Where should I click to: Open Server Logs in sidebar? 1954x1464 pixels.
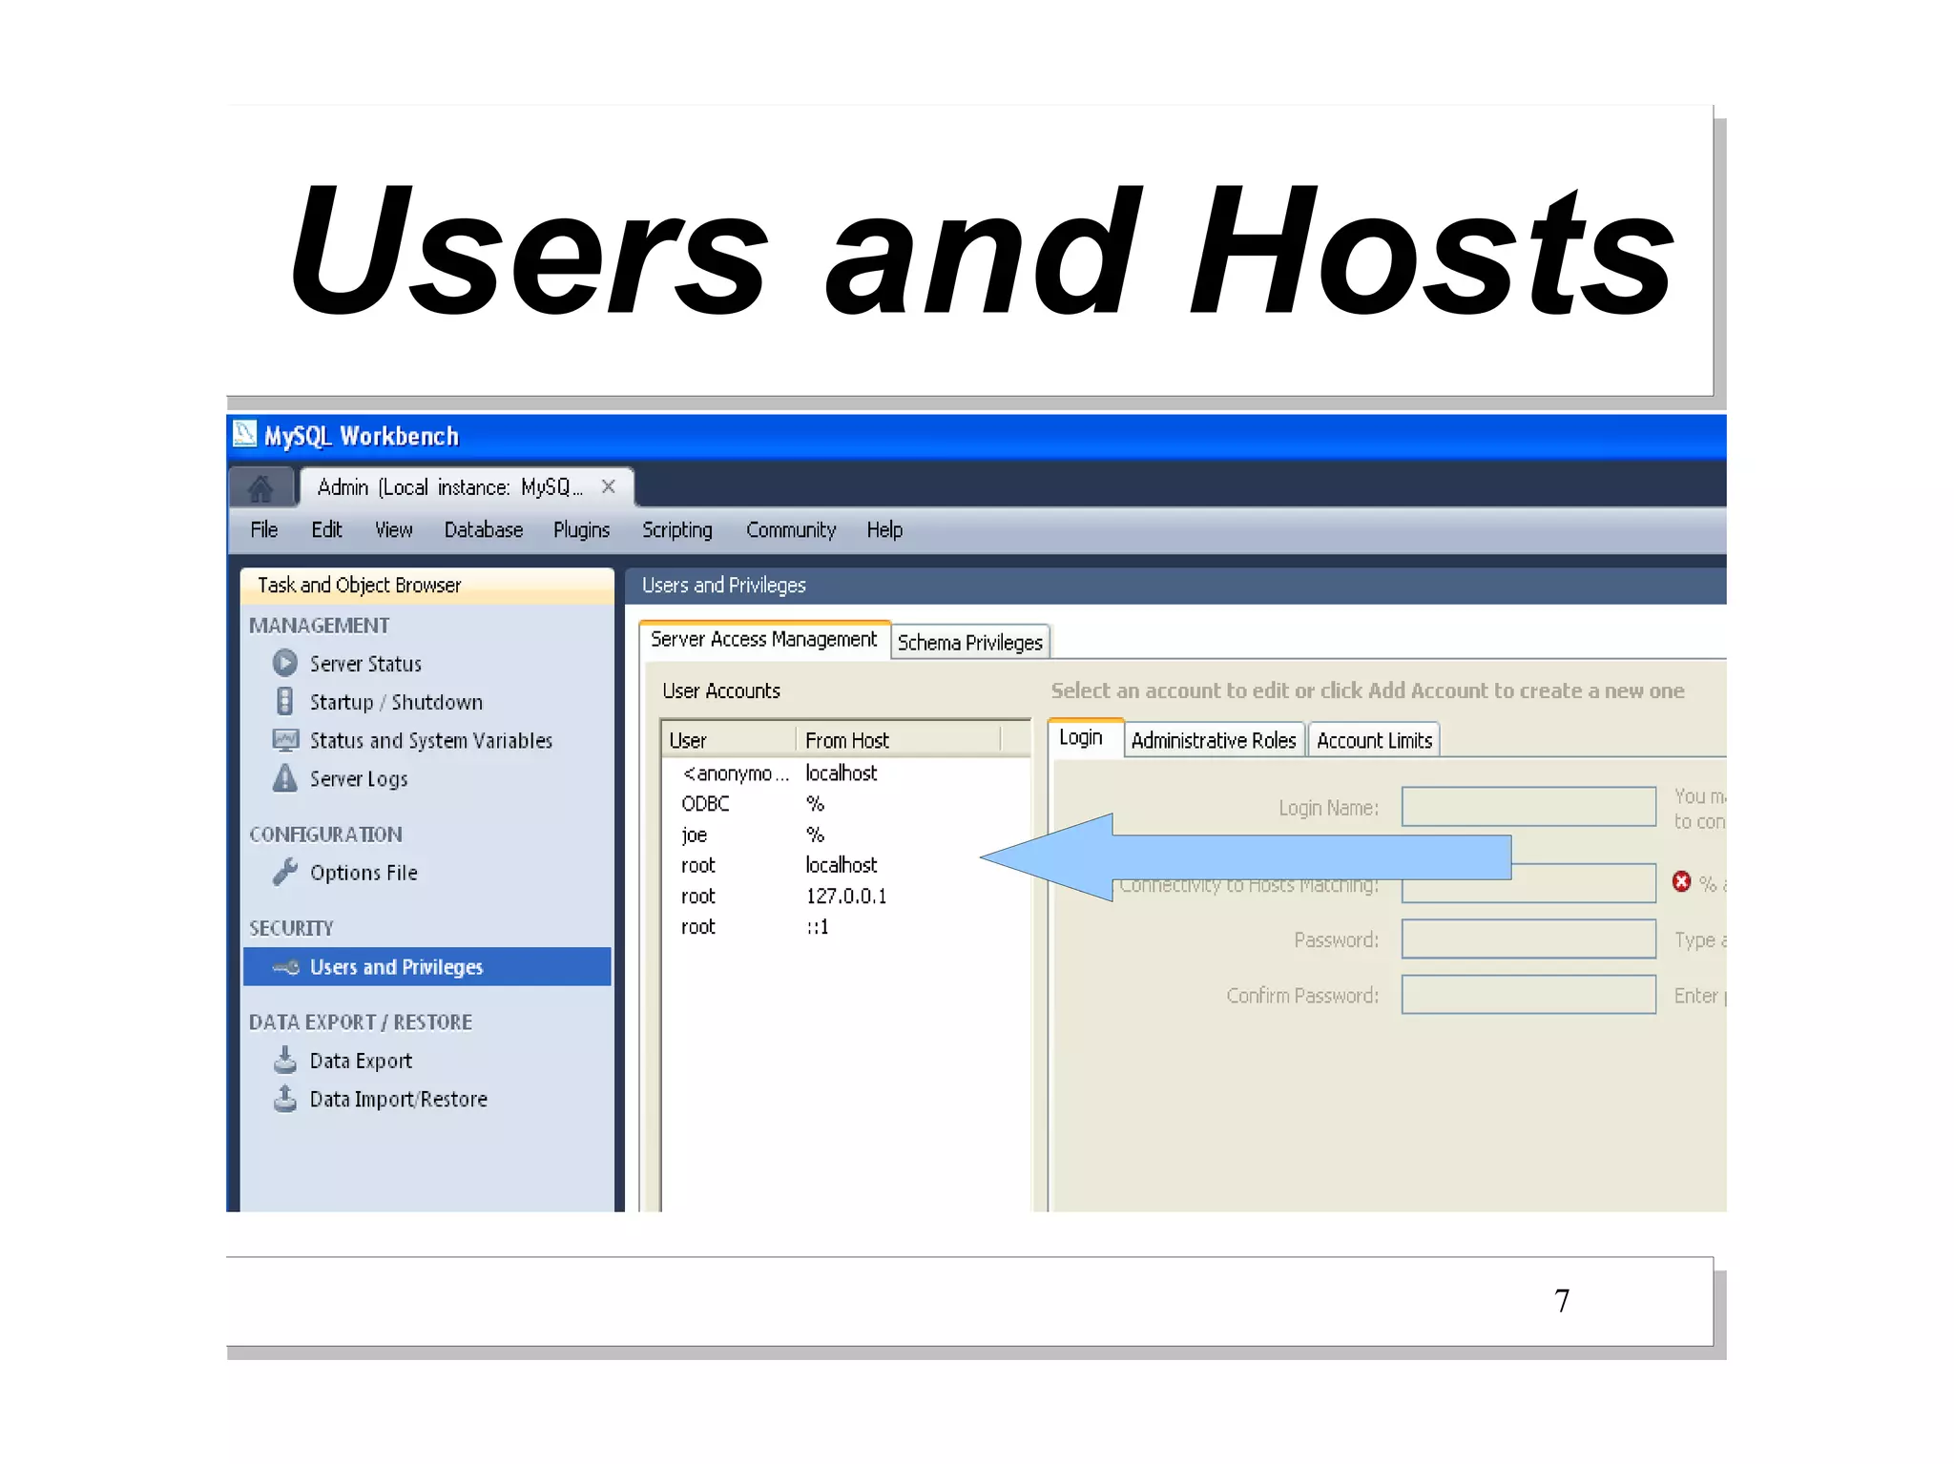pos(358,778)
